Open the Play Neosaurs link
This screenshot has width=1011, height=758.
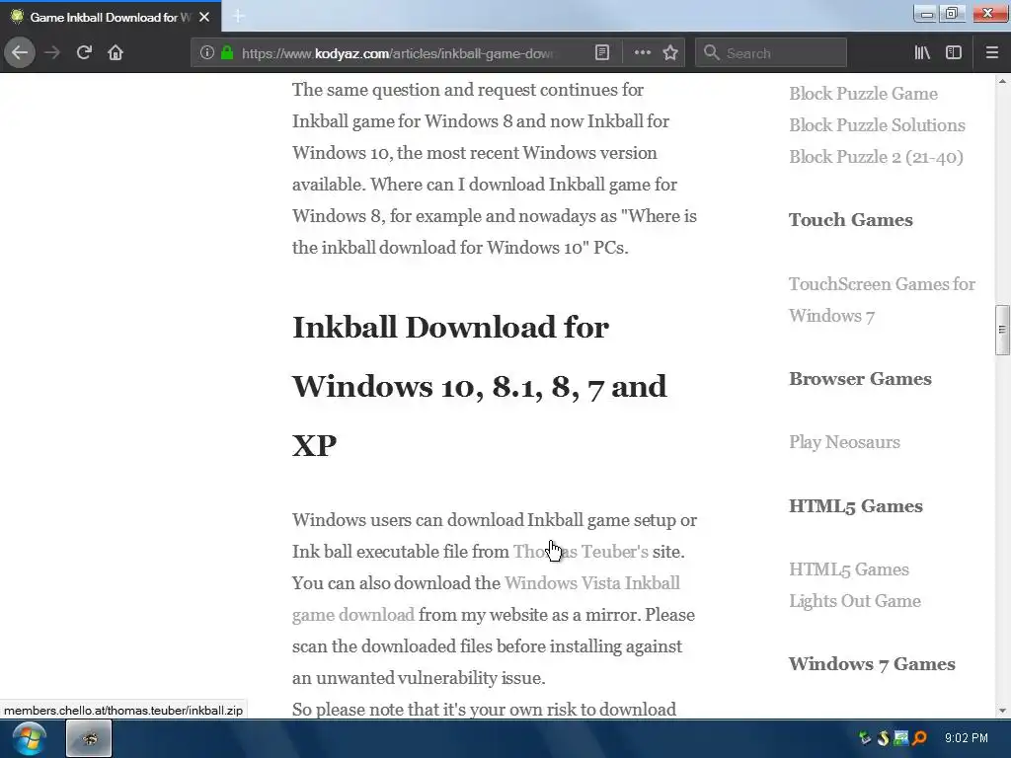[x=844, y=442]
